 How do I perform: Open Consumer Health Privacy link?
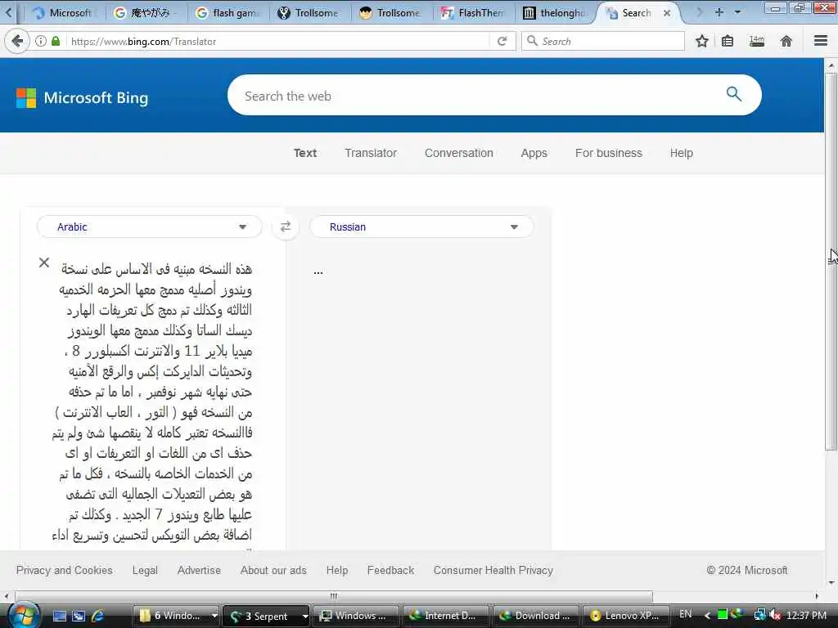(493, 570)
